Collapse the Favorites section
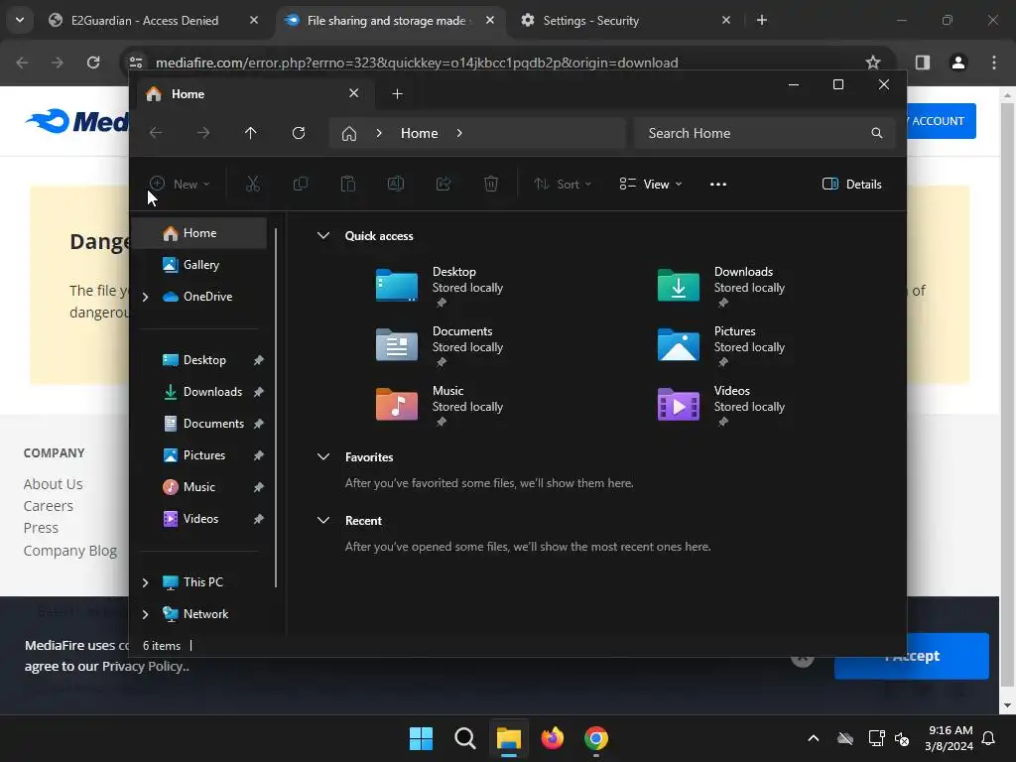 point(323,456)
